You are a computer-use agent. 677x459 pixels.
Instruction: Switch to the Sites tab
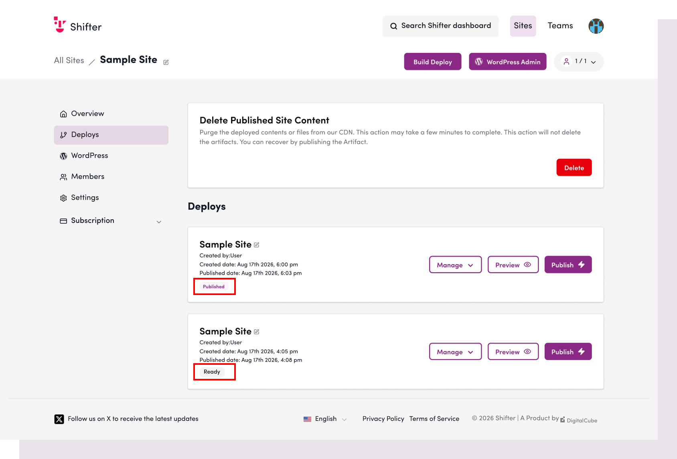tap(523, 26)
